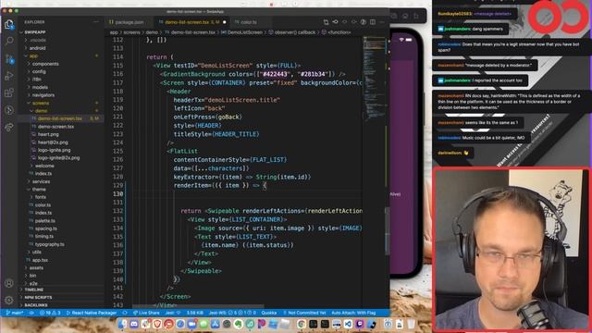The height and width of the screenshot is (333, 592).
Task: Expand the services folder
Action: point(41,181)
